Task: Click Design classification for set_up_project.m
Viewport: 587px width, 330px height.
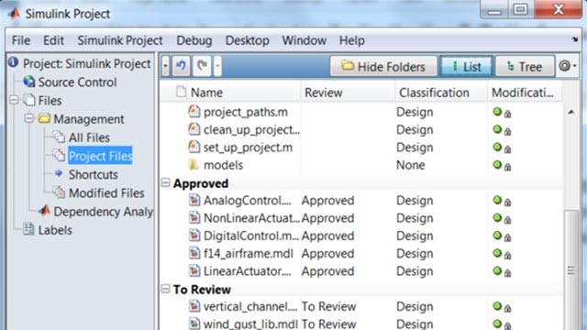Action: [x=415, y=148]
